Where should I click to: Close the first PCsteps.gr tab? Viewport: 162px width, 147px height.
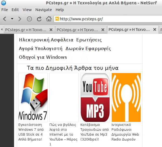[51, 30]
